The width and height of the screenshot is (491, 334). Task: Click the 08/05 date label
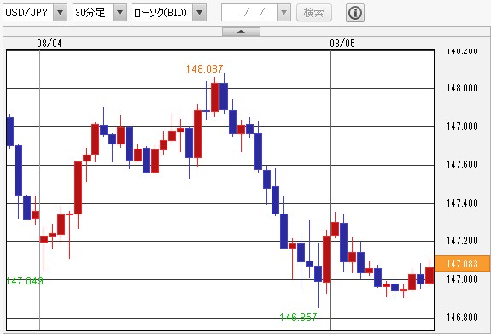[x=342, y=44]
